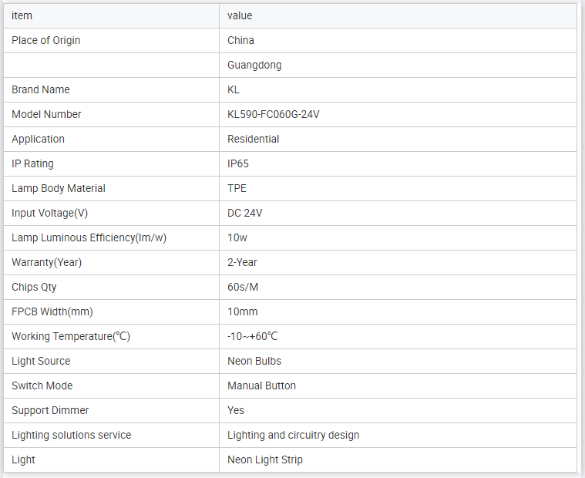Select the "Chips Qty" label
The height and width of the screenshot is (478, 585).
[34, 287]
